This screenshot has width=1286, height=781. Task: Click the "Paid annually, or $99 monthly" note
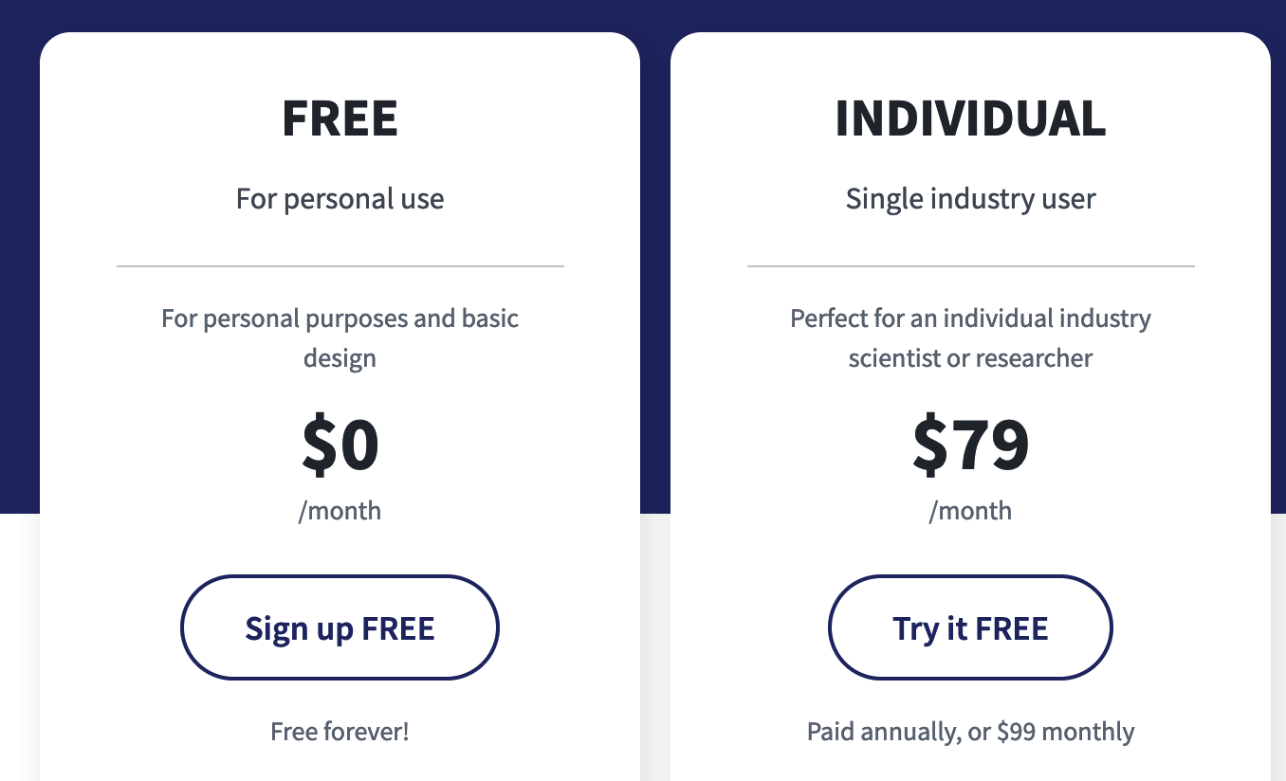[x=970, y=732]
